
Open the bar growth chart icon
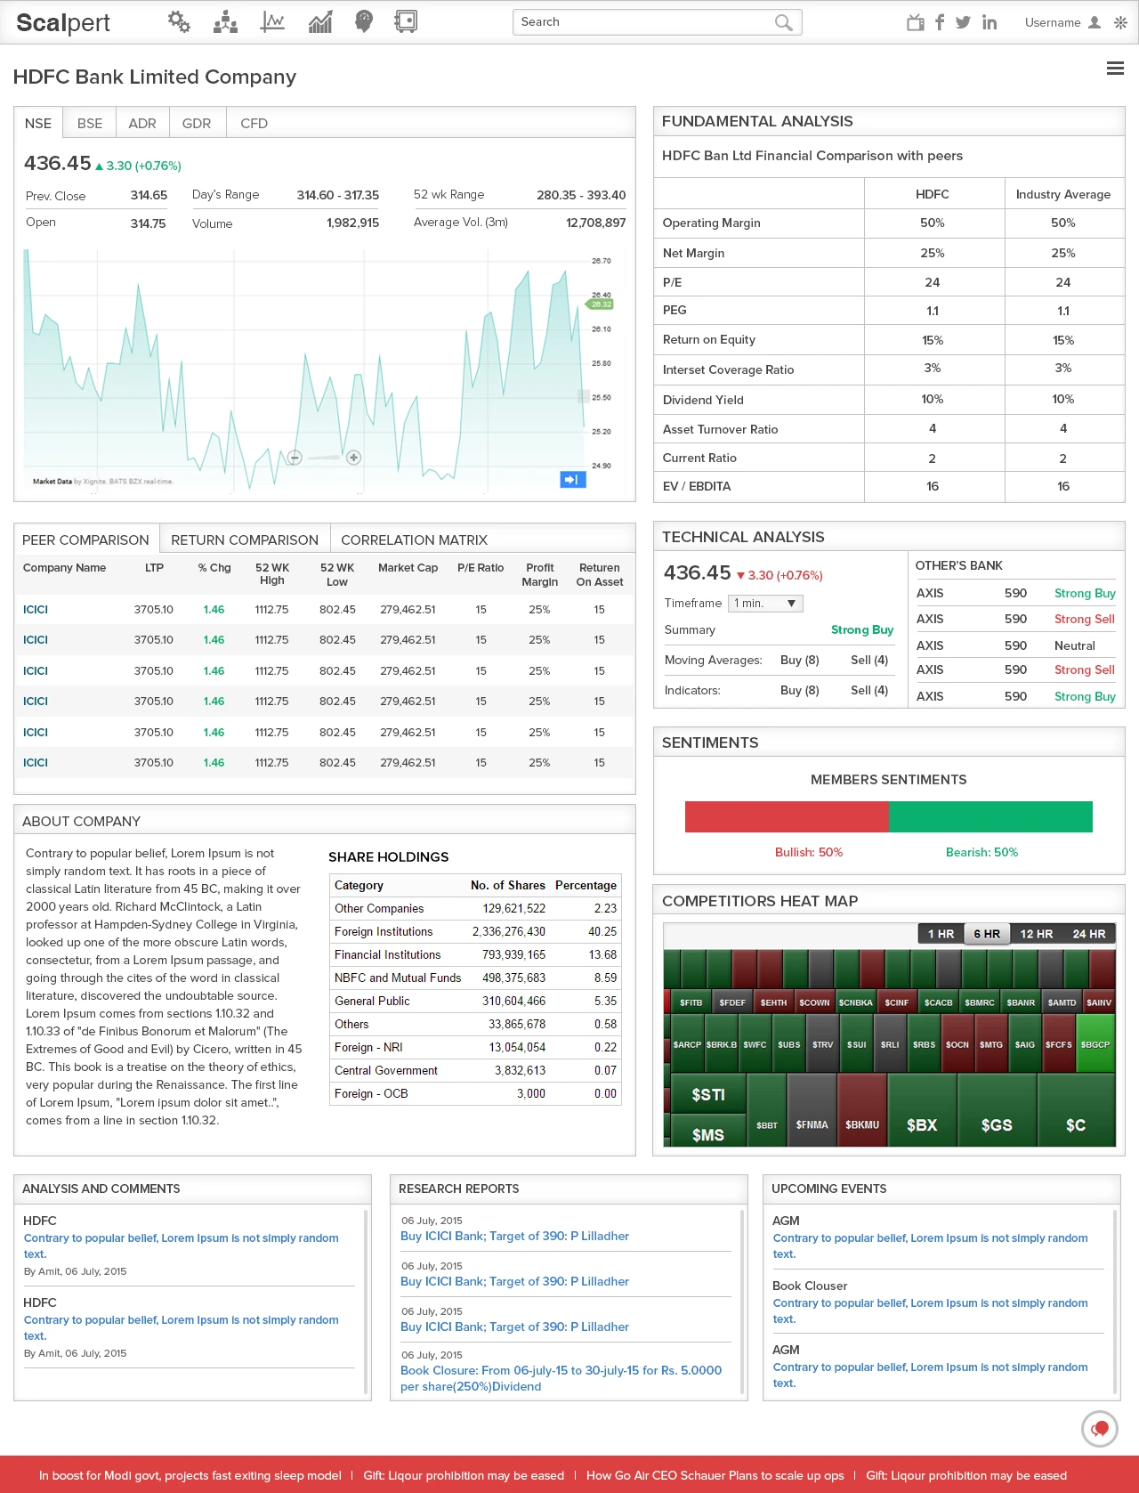[320, 21]
